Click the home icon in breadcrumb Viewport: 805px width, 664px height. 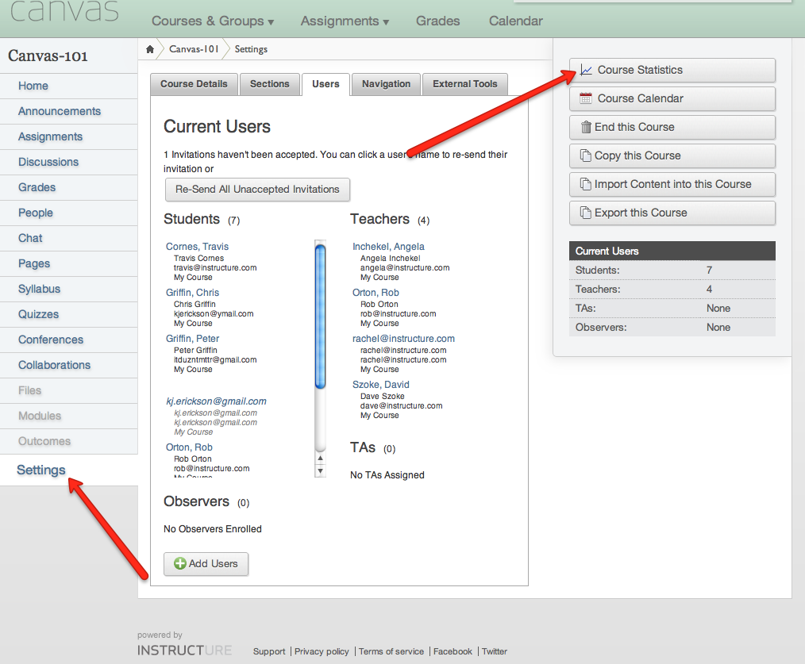point(150,49)
